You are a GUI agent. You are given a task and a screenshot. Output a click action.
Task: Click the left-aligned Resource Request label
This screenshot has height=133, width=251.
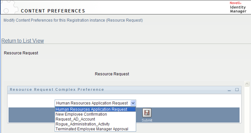[21, 53]
